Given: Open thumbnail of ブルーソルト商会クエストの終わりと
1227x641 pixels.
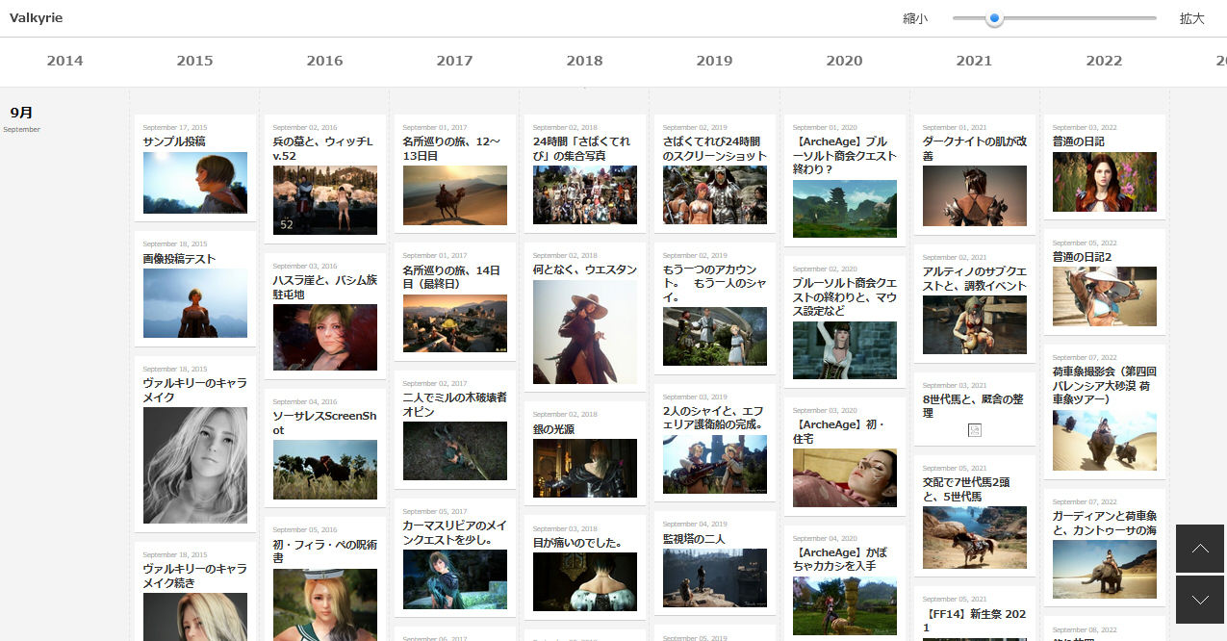Looking at the screenshot, I should coord(845,350).
